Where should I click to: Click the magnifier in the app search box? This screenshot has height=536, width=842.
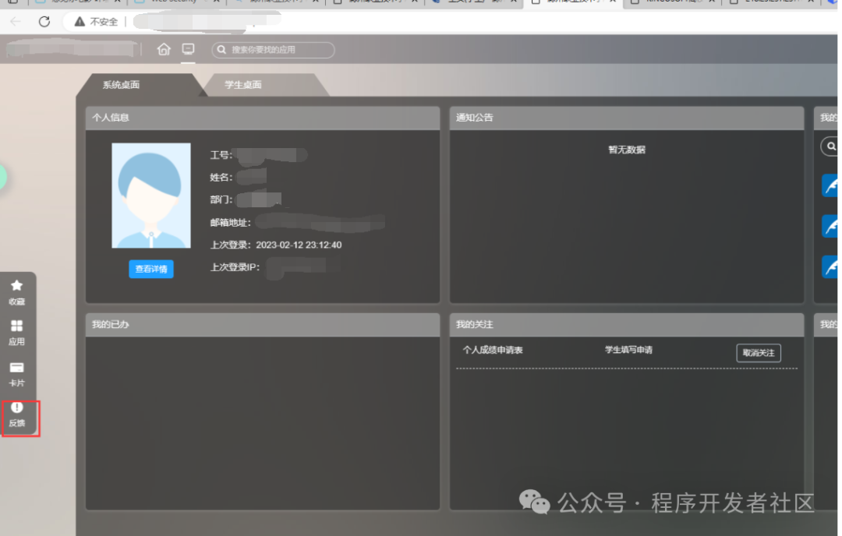[221, 50]
